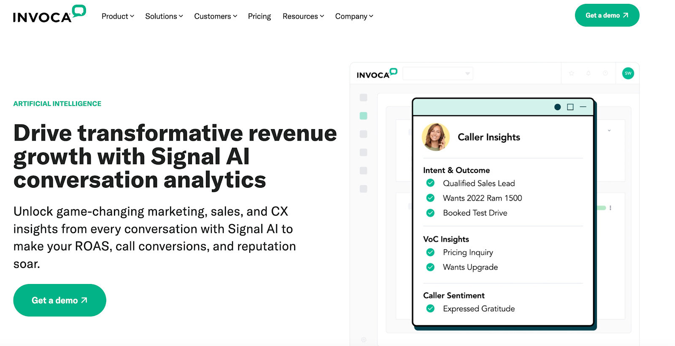This screenshot has width=675, height=346.
Task: Go to the Pricing page
Action: 259,16
